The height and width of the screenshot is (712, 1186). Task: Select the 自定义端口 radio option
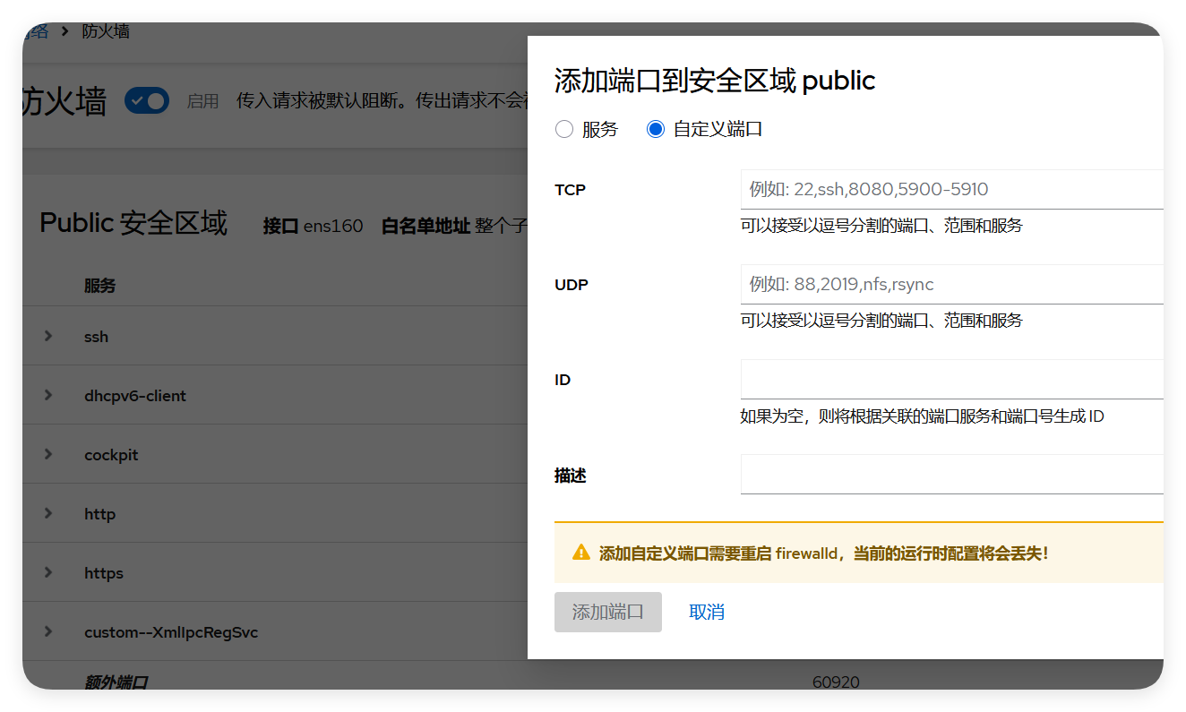point(655,128)
